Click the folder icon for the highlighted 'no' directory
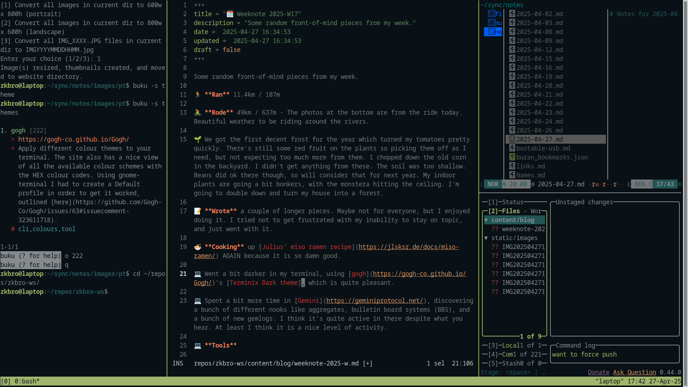Viewport: 688px width, 387px height. coord(491,32)
